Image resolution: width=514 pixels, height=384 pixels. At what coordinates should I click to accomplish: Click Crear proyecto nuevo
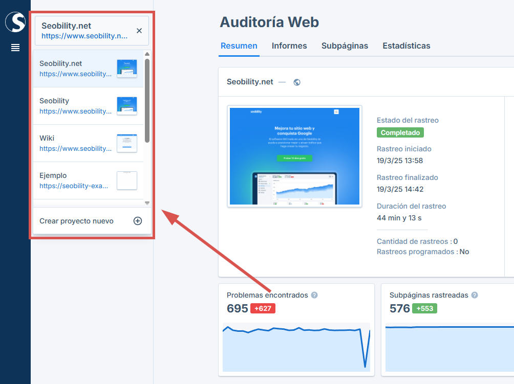coord(92,221)
